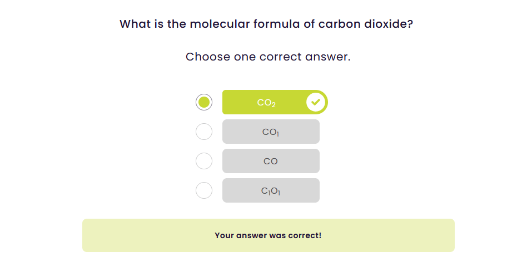Viewport: 527px width, 257px height.
Task: Click the "C1O1" label text in the last option
Action: [271, 191]
